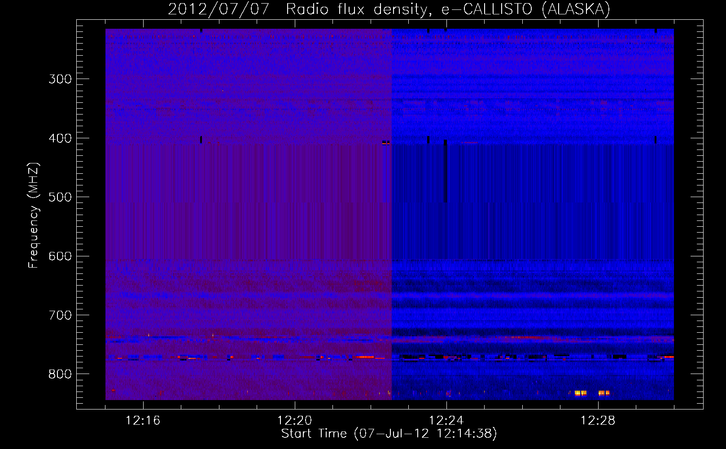
Task: Click the 400 frequency tick label
Action: click(60, 138)
